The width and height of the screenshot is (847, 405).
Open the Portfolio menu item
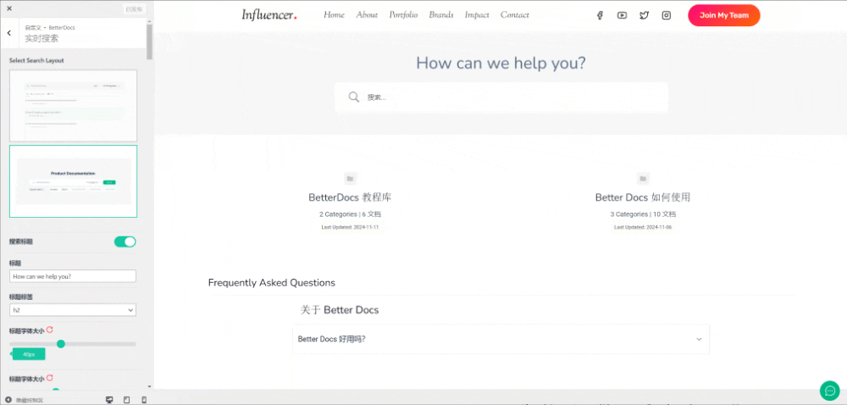coord(403,15)
